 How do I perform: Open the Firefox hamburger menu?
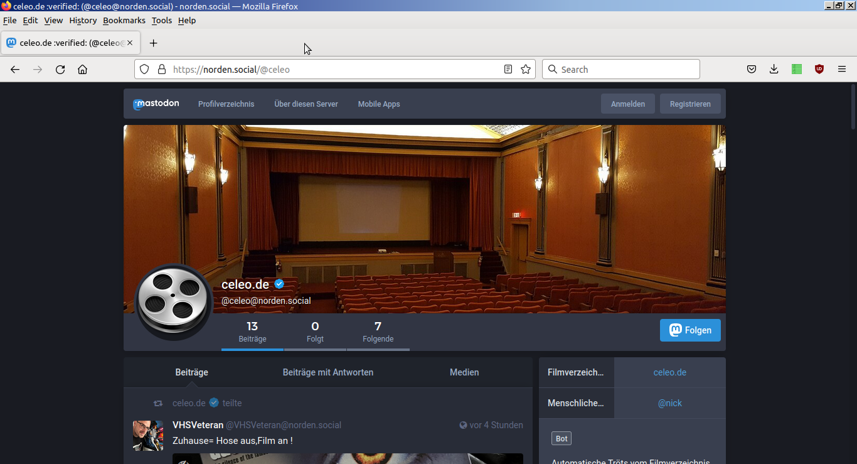(x=842, y=70)
